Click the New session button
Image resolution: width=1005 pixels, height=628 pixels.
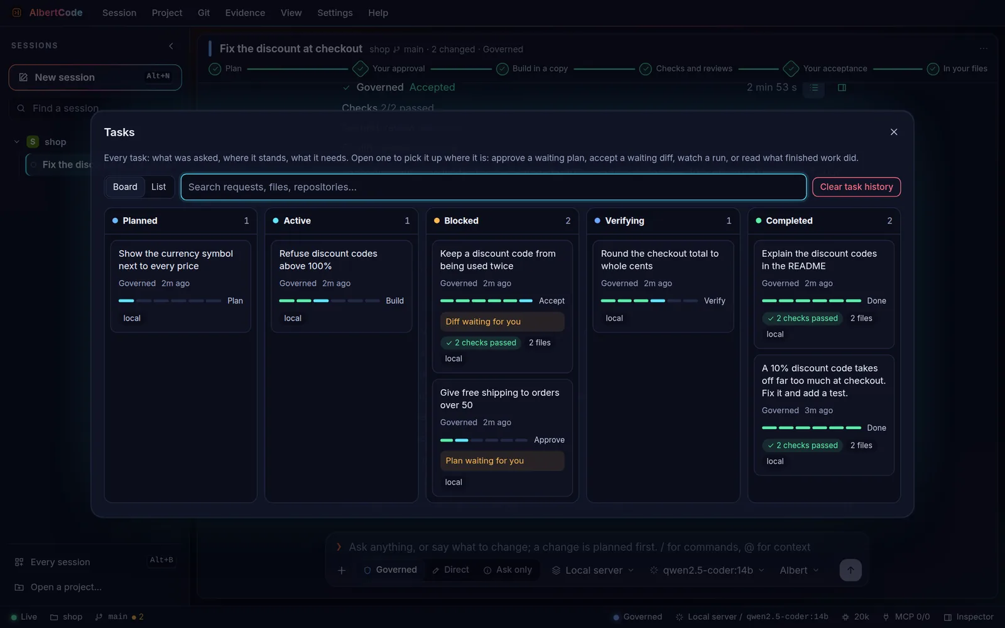pos(95,77)
